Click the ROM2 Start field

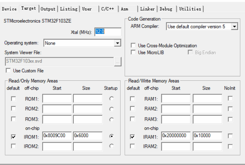point(57,109)
